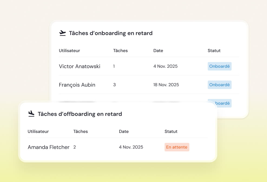Click the Tâches d'onboarding en retard title
Screen dimensions: 267x182
[x=111, y=33]
